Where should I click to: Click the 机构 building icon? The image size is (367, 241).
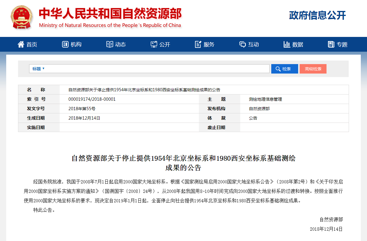point(65,44)
